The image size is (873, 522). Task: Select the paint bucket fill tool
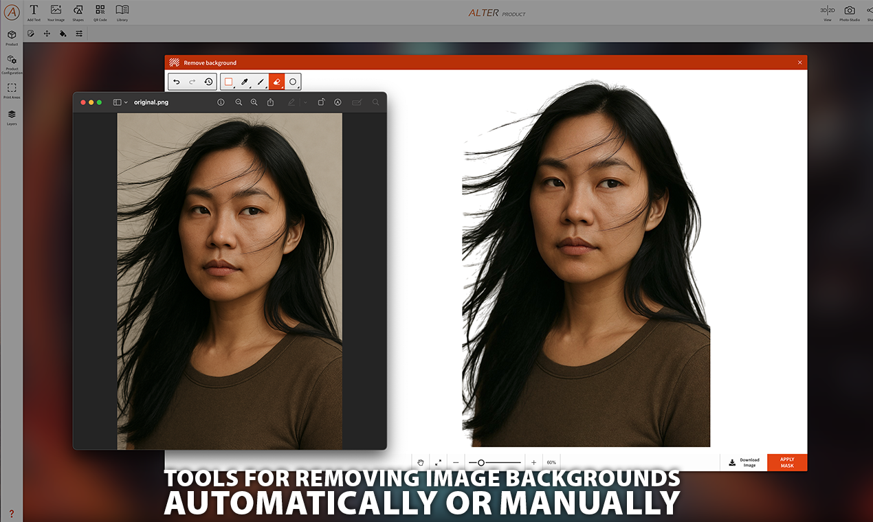63,33
